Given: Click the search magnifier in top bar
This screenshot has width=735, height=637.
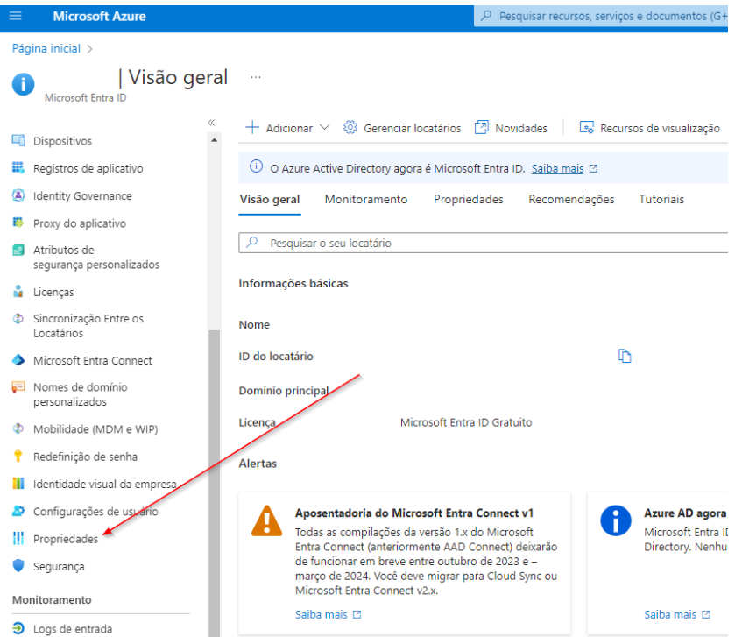Looking at the screenshot, I should pyautogui.click(x=486, y=16).
